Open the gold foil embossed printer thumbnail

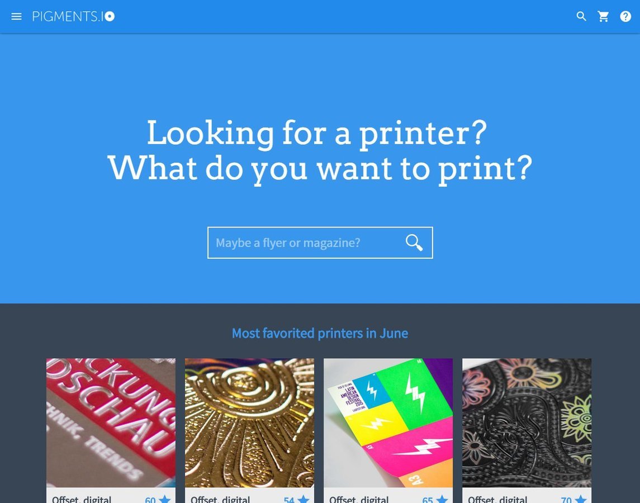[x=249, y=423]
